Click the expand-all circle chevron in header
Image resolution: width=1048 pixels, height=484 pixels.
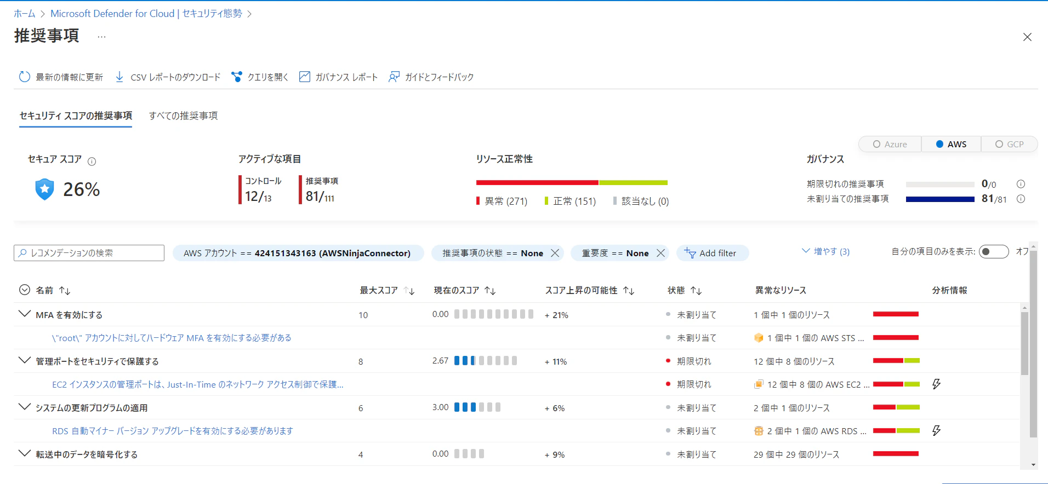[25, 290]
